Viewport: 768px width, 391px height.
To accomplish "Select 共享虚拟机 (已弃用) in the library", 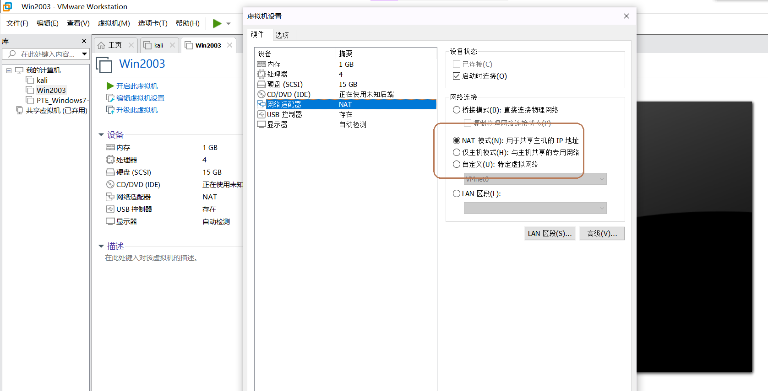I will click(x=56, y=111).
